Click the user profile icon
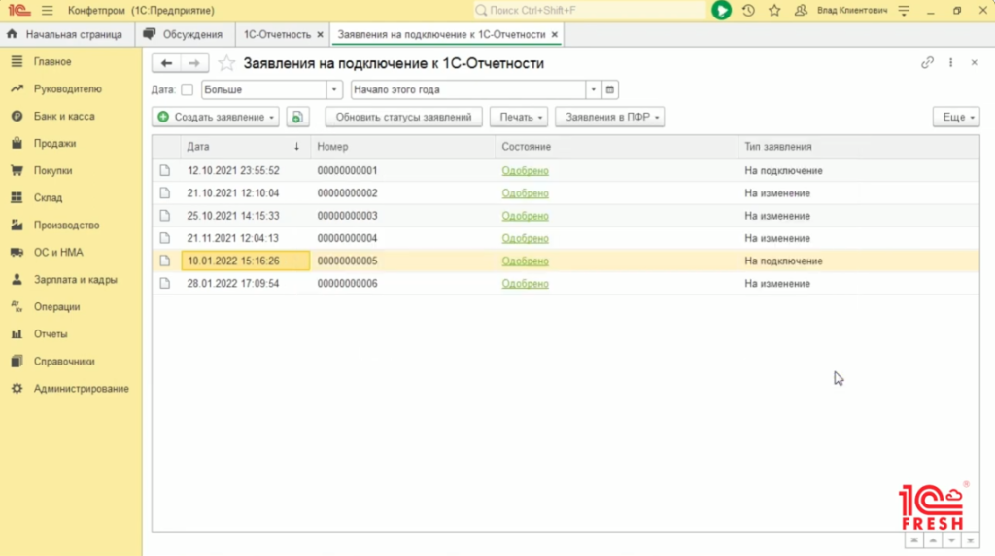Screen dimensions: 995x556 [x=801, y=10]
